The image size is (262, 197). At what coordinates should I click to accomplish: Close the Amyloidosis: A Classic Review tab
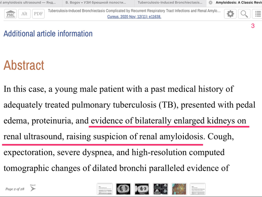click(210, 3)
